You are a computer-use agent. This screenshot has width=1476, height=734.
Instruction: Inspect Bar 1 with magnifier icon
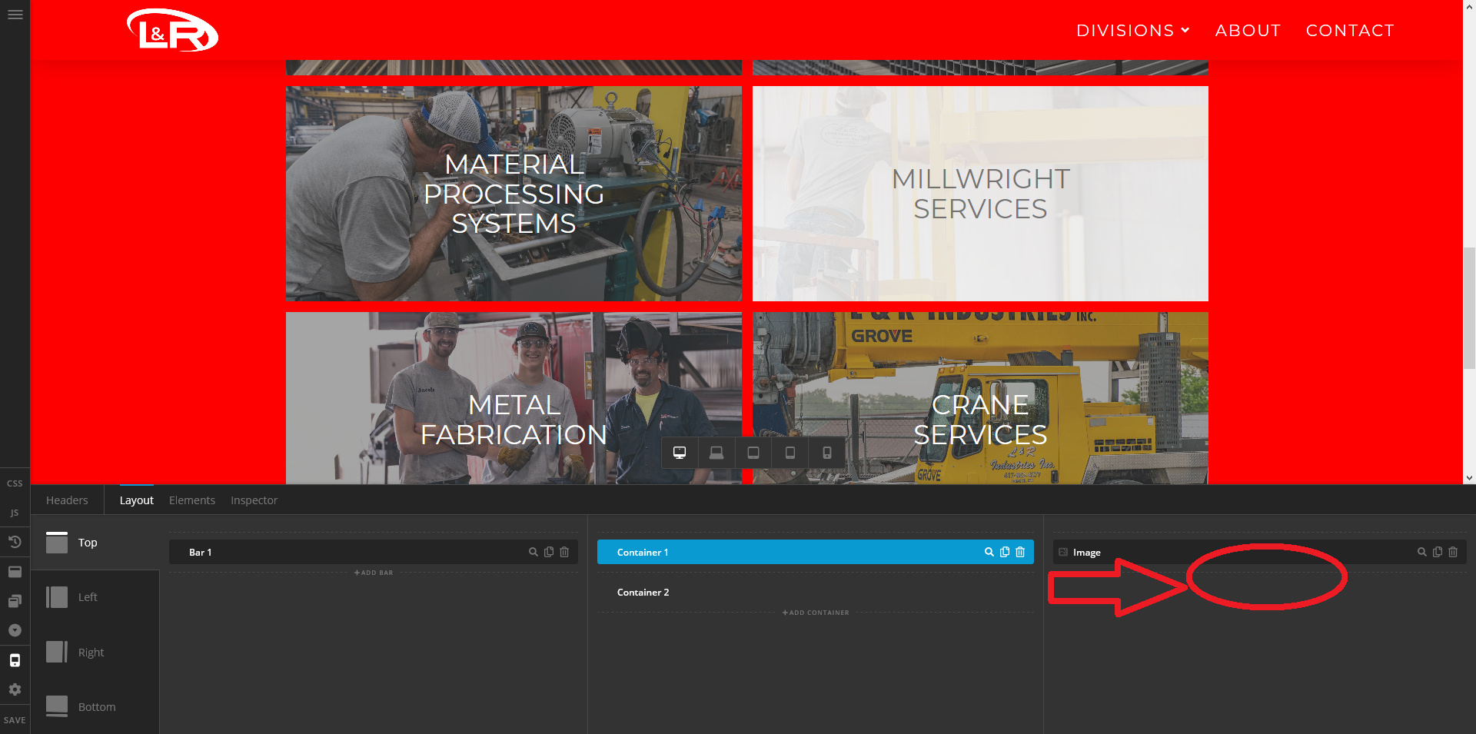(533, 552)
